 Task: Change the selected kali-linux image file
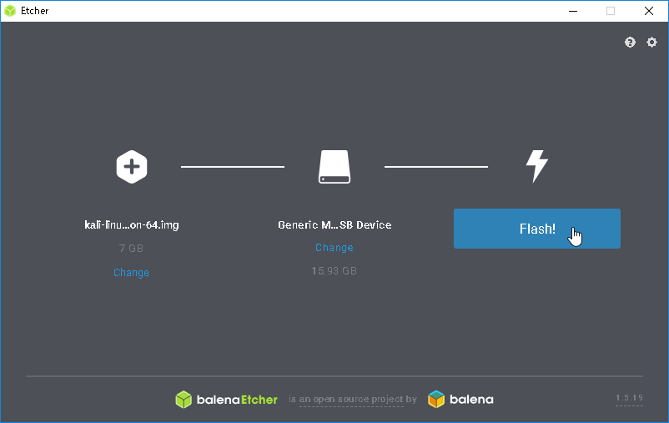click(x=132, y=273)
